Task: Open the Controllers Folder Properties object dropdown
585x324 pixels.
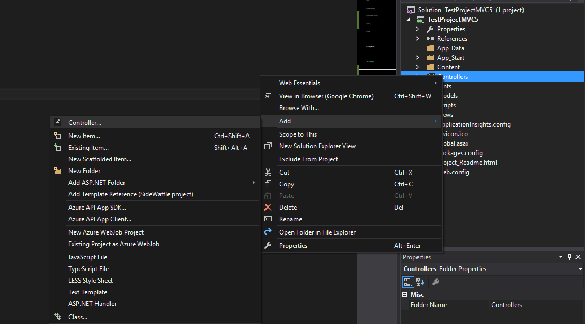Action: (x=580, y=269)
